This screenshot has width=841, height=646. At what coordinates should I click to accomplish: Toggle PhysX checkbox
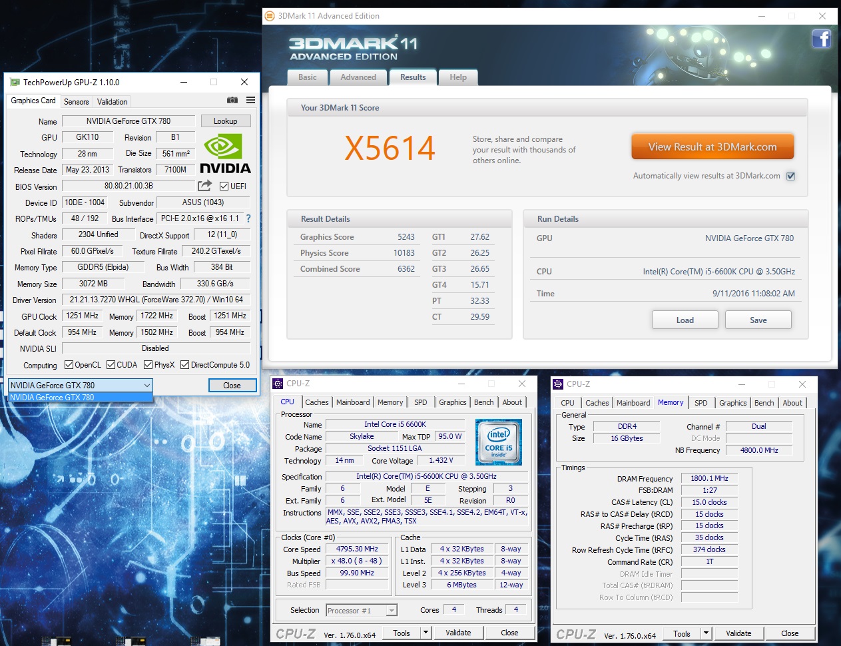tap(148, 365)
